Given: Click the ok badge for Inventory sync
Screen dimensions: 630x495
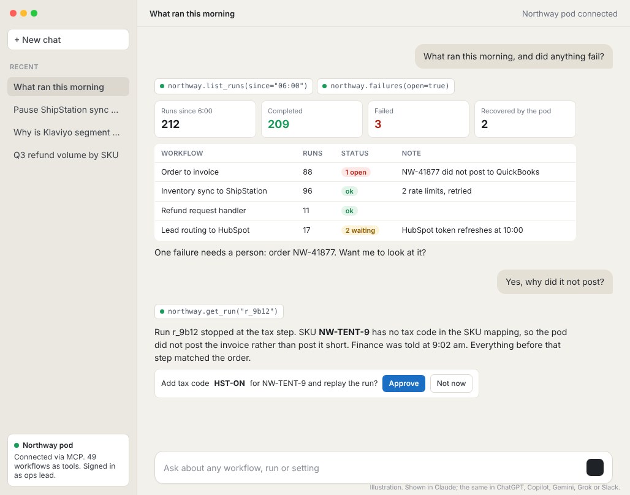Looking at the screenshot, I should [349, 191].
